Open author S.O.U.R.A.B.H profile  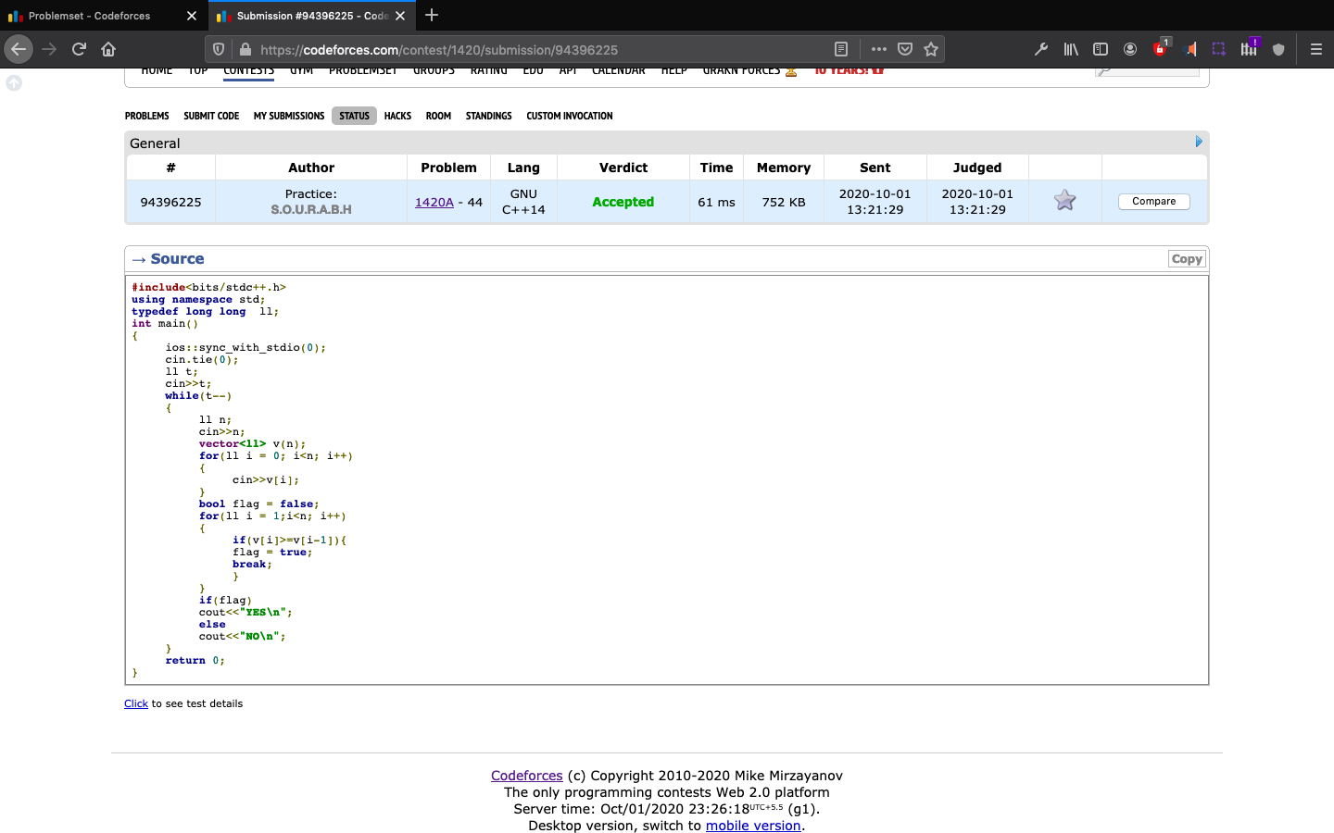coord(311,209)
